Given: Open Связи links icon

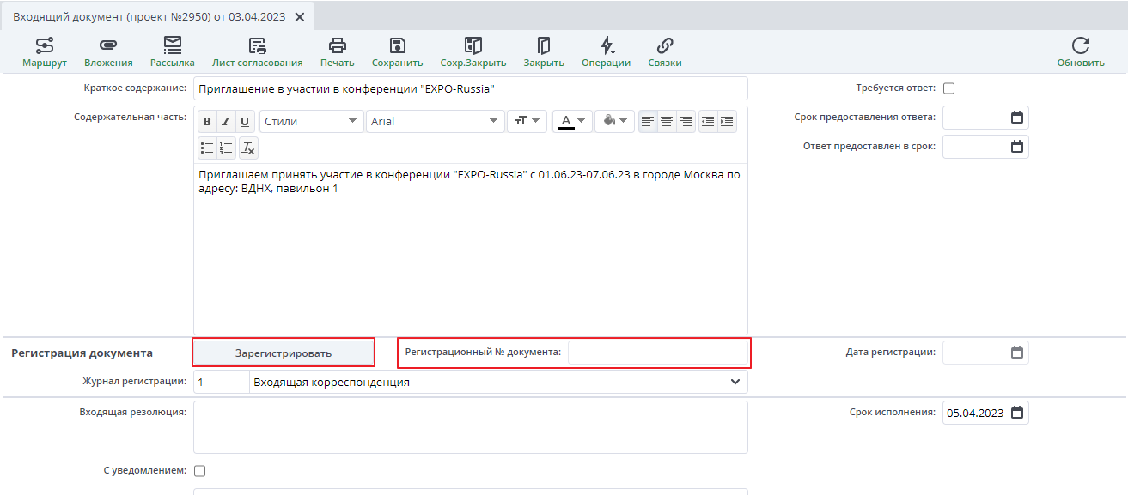Looking at the screenshot, I should pyautogui.click(x=664, y=51).
